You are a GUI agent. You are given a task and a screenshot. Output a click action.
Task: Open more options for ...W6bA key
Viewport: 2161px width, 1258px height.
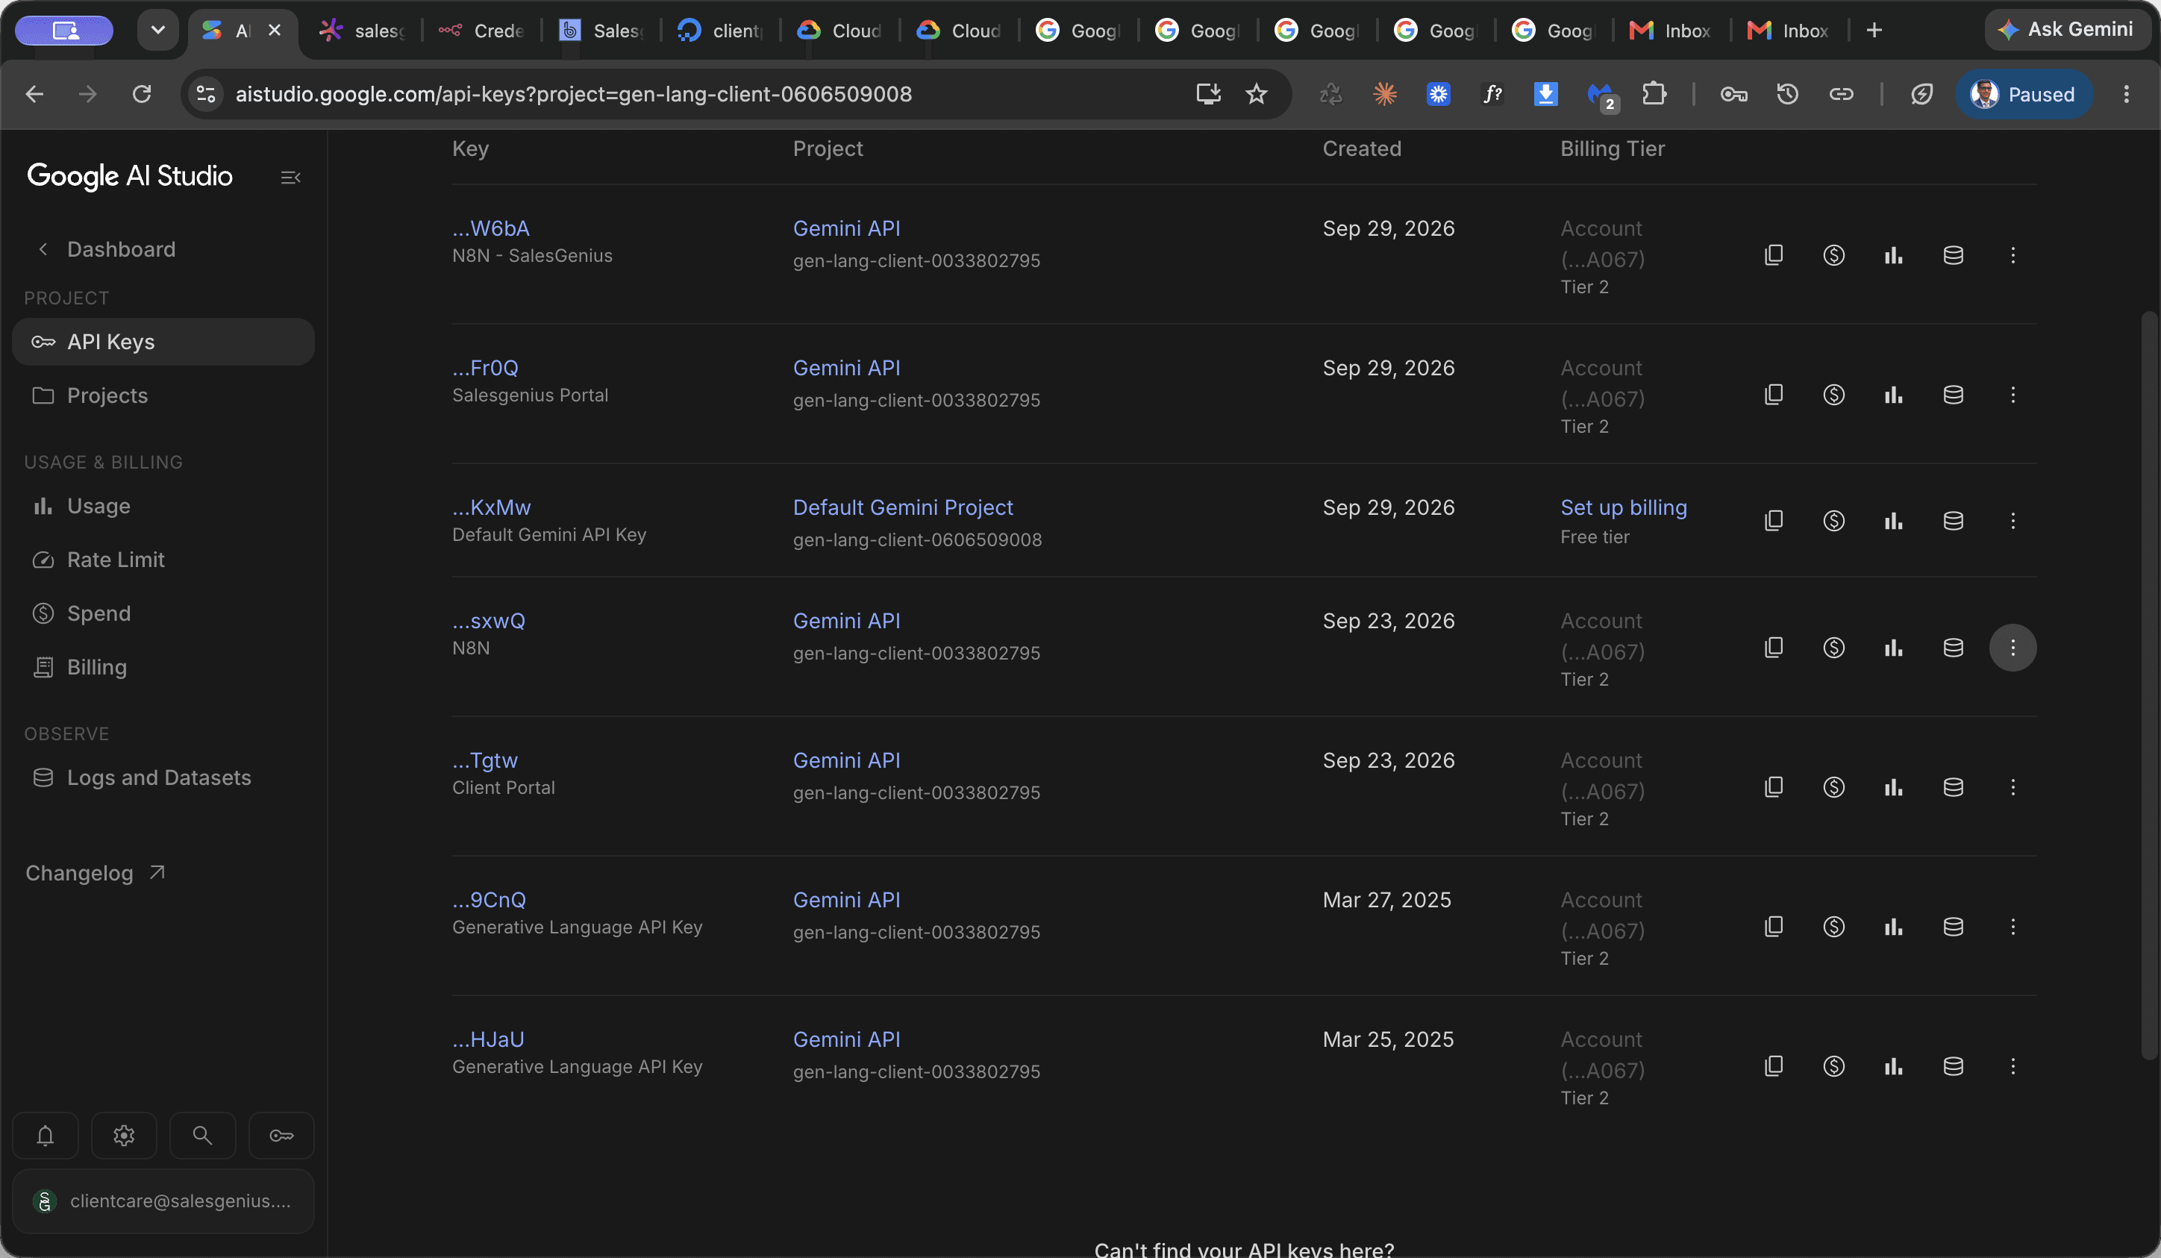[x=2013, y=254]
